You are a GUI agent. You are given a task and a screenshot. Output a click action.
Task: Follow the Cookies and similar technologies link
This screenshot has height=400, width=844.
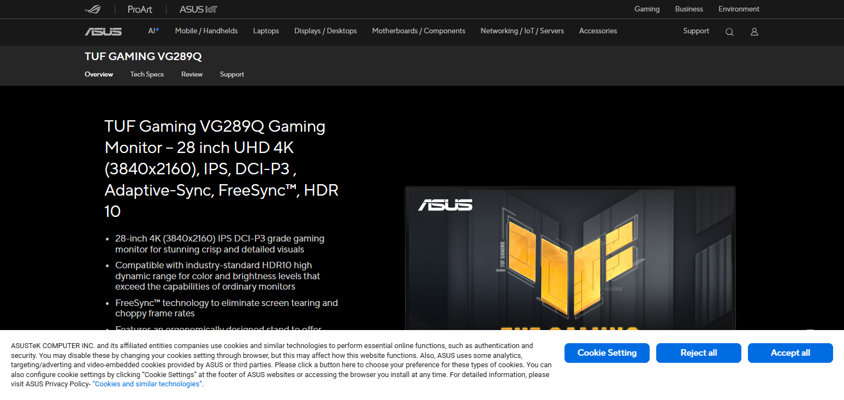pyautogui.click(x=147, y=384)
